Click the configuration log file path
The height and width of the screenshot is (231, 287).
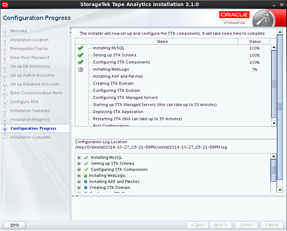coord(151,147)
